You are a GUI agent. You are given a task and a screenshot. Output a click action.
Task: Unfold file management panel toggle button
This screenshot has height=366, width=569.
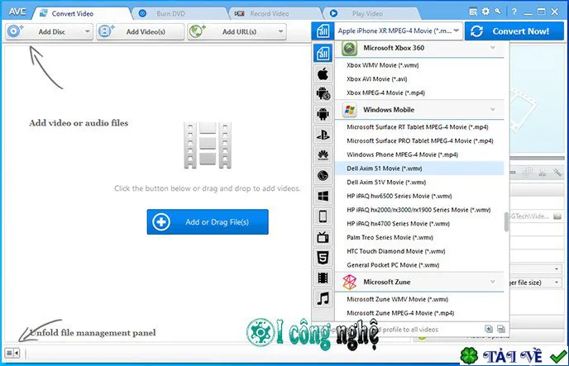click(12, 353)
